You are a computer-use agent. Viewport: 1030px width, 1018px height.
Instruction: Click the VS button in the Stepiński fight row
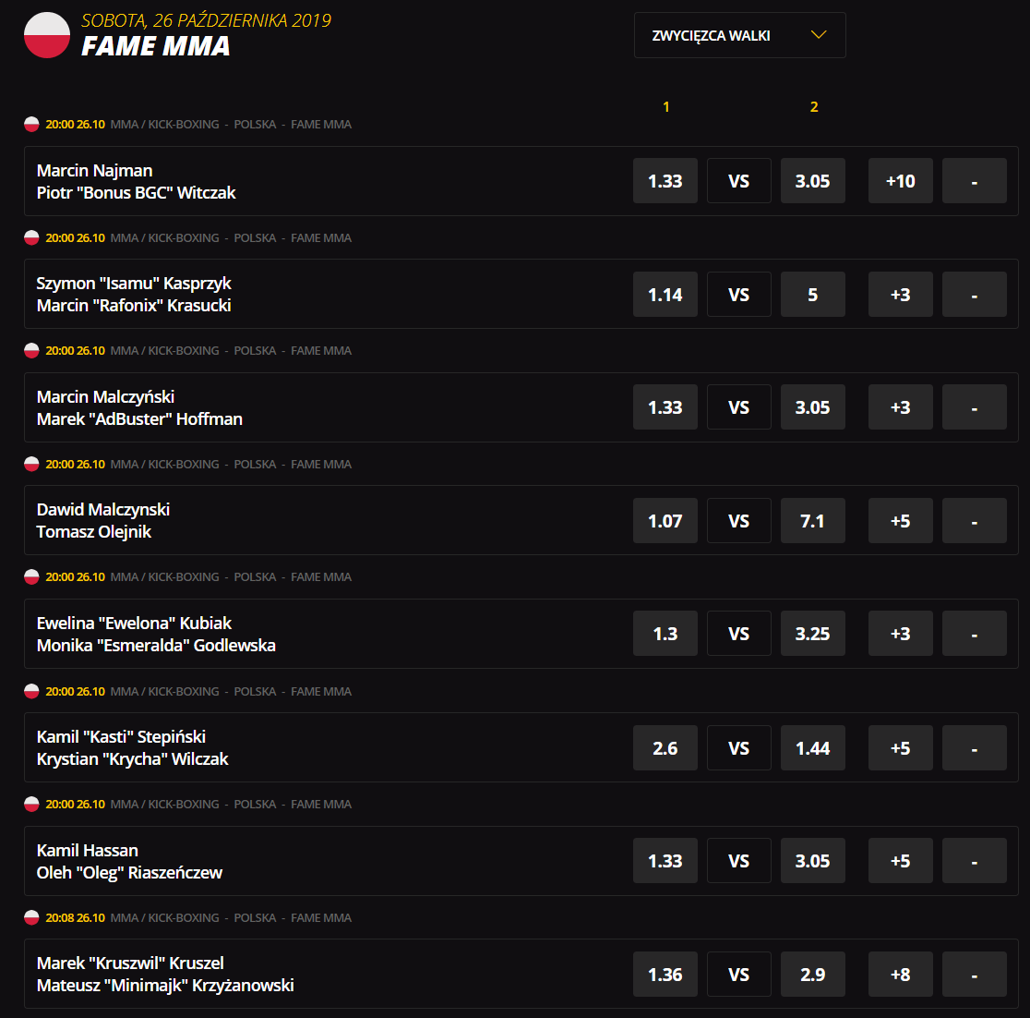pos(738,748)
